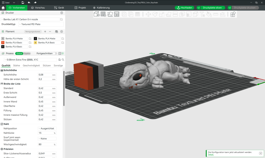Open the Stärke settings tab
Image resolution: width=265 pixels, height=158 pixels.
click(17, 65)
